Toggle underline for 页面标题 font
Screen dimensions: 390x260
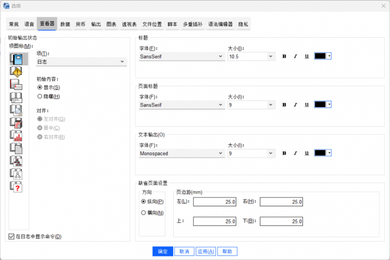click(x=307, y=105)
